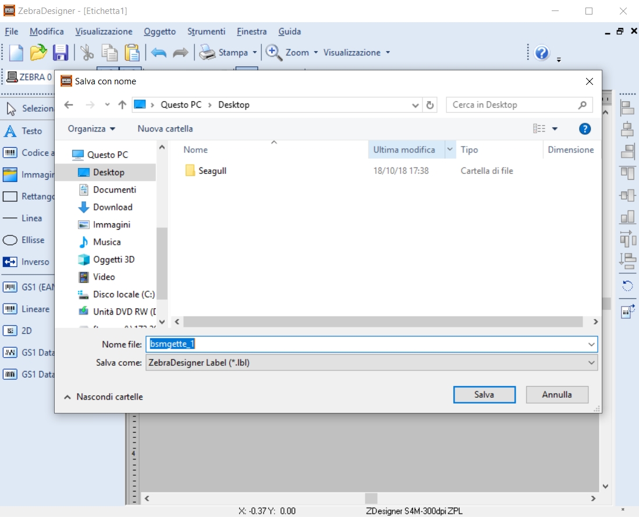The width and height of the screenshot is (639, 517).
Task: Click the Zoom magnifier icon
Action: pos(274,52)
